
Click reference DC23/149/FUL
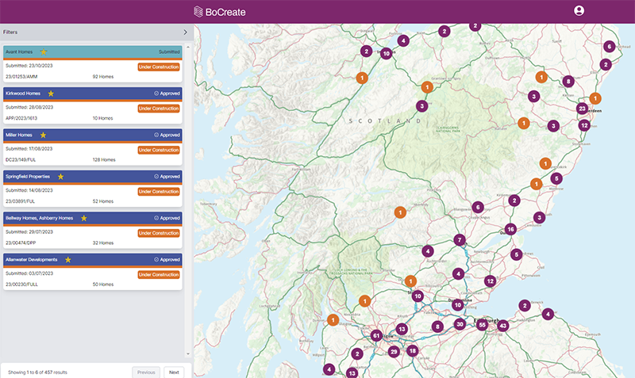click(21, 160)
